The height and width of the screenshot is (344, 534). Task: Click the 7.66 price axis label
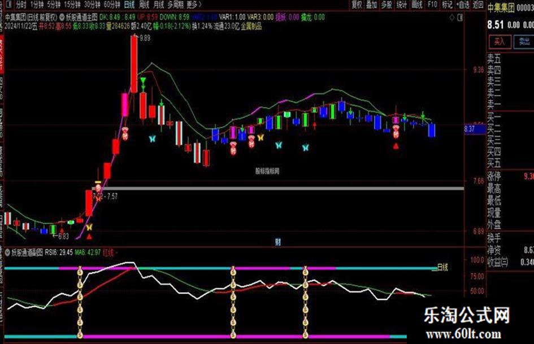(479, 181)
